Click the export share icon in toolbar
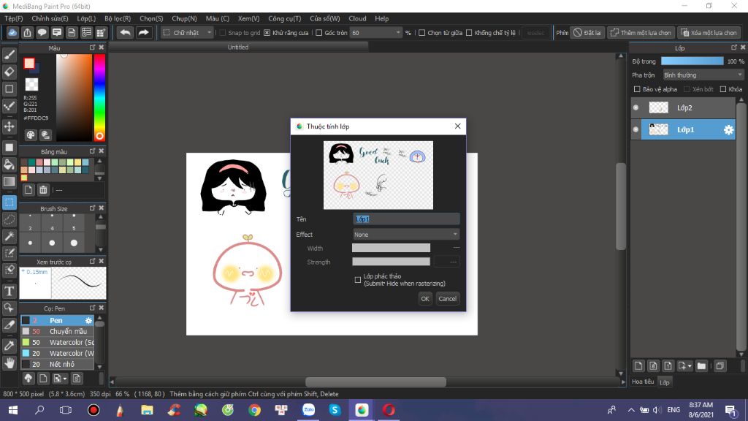Image resolution: width=748 pixels, height=421 pixels. click(27, 32)
